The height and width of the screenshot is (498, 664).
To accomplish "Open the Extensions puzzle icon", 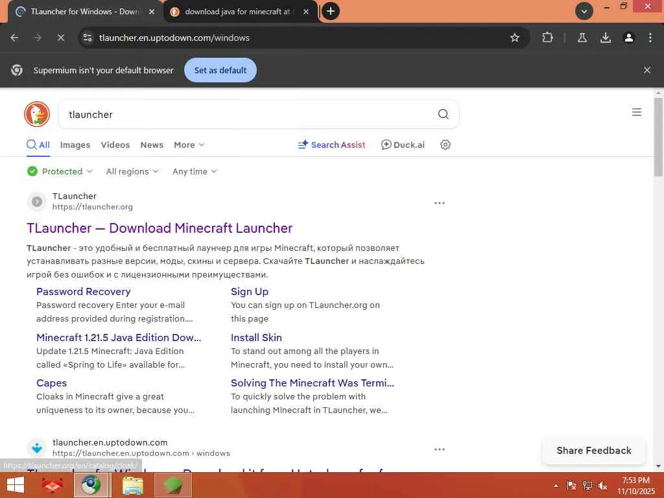I will tap(547, 38).
